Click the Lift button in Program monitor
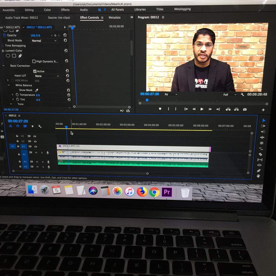The image size is (276, 276). click(x=228, y=109)
